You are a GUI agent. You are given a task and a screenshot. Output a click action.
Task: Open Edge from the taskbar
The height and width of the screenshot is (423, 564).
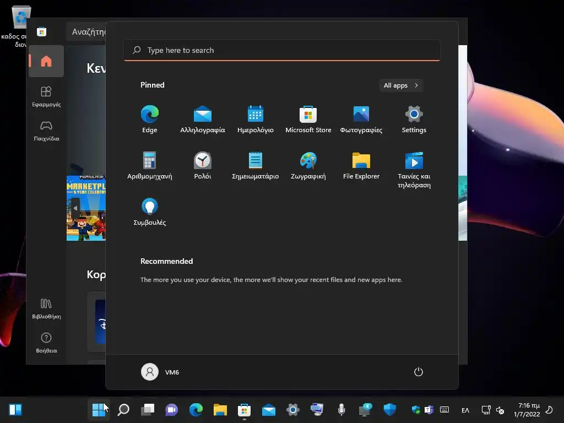point(196,409)
